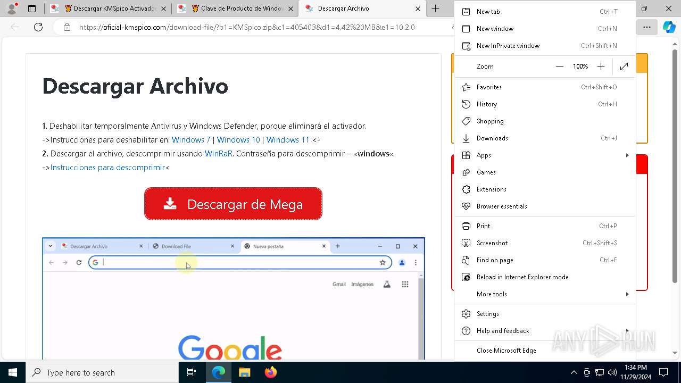This screenshot has height=383, width=681.
Task: Expand the More tools submenu
Action: [x=545, y=294]
